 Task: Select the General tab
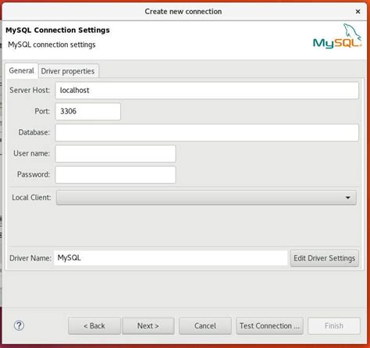21,70
